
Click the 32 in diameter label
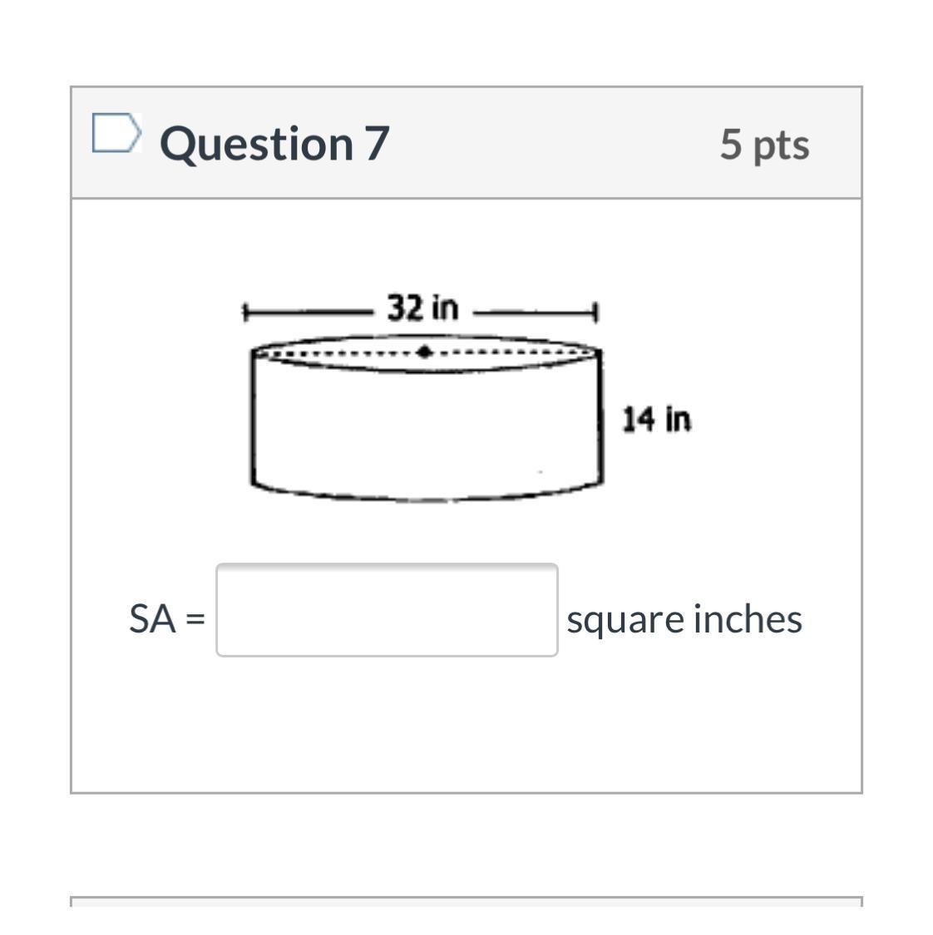tap(423, 308)
